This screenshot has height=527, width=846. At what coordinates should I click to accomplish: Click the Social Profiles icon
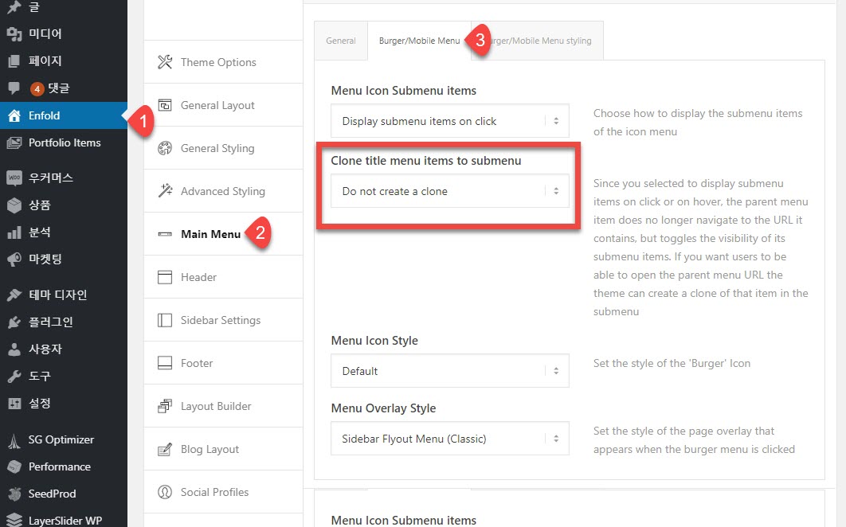[x=165, y=492]
